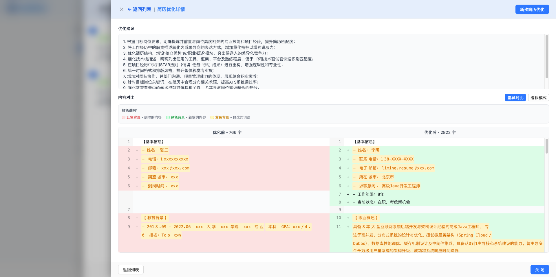Click the minus marker beside 【教育背景】 line
556x277 pixels.
(x=137, y=218)
